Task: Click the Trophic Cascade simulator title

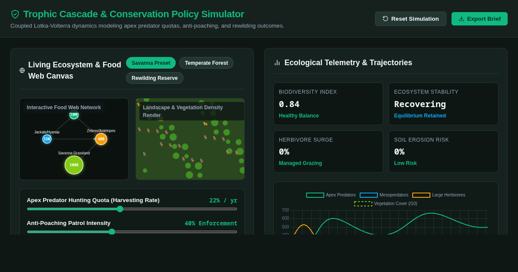Action: point(134,14)
